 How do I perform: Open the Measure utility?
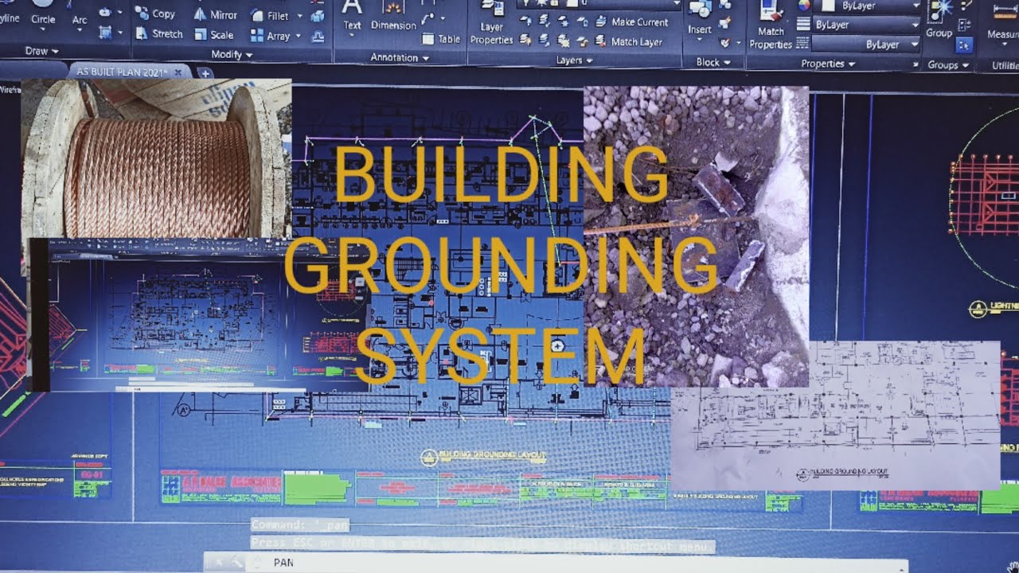pyautogui.click(x=1002, y=22)
